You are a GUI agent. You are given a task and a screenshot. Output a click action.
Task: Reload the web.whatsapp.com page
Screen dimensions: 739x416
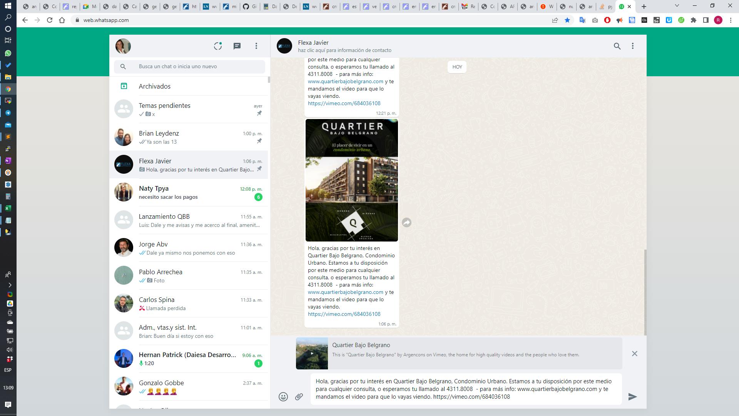[x=50, y=20]
